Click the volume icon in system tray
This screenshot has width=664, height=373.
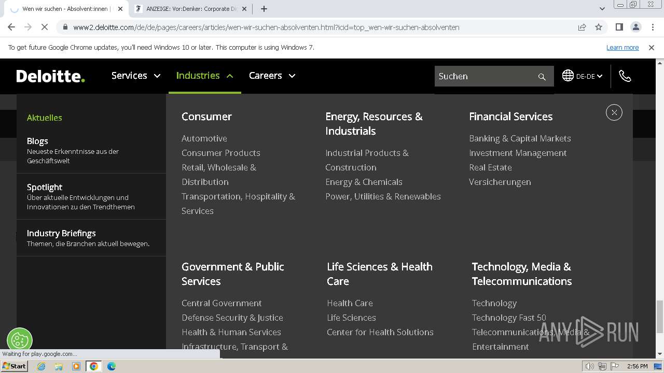(x=590, y=366)
